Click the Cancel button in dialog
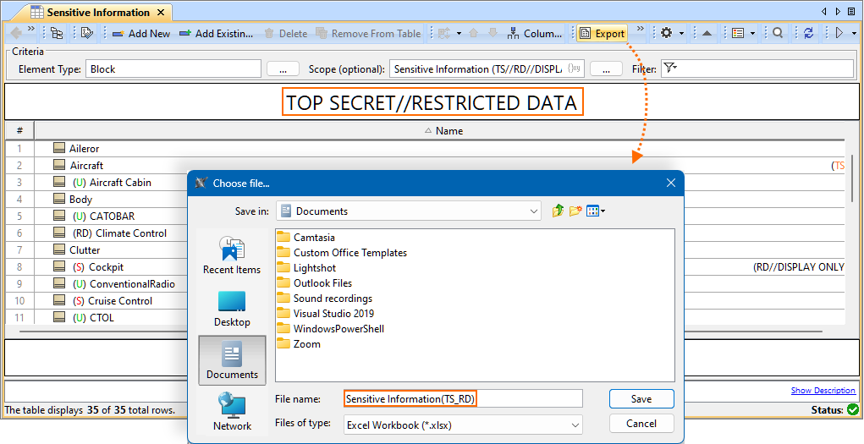The height and width of the screenshot is (444, 864). (x=641, y=424)
